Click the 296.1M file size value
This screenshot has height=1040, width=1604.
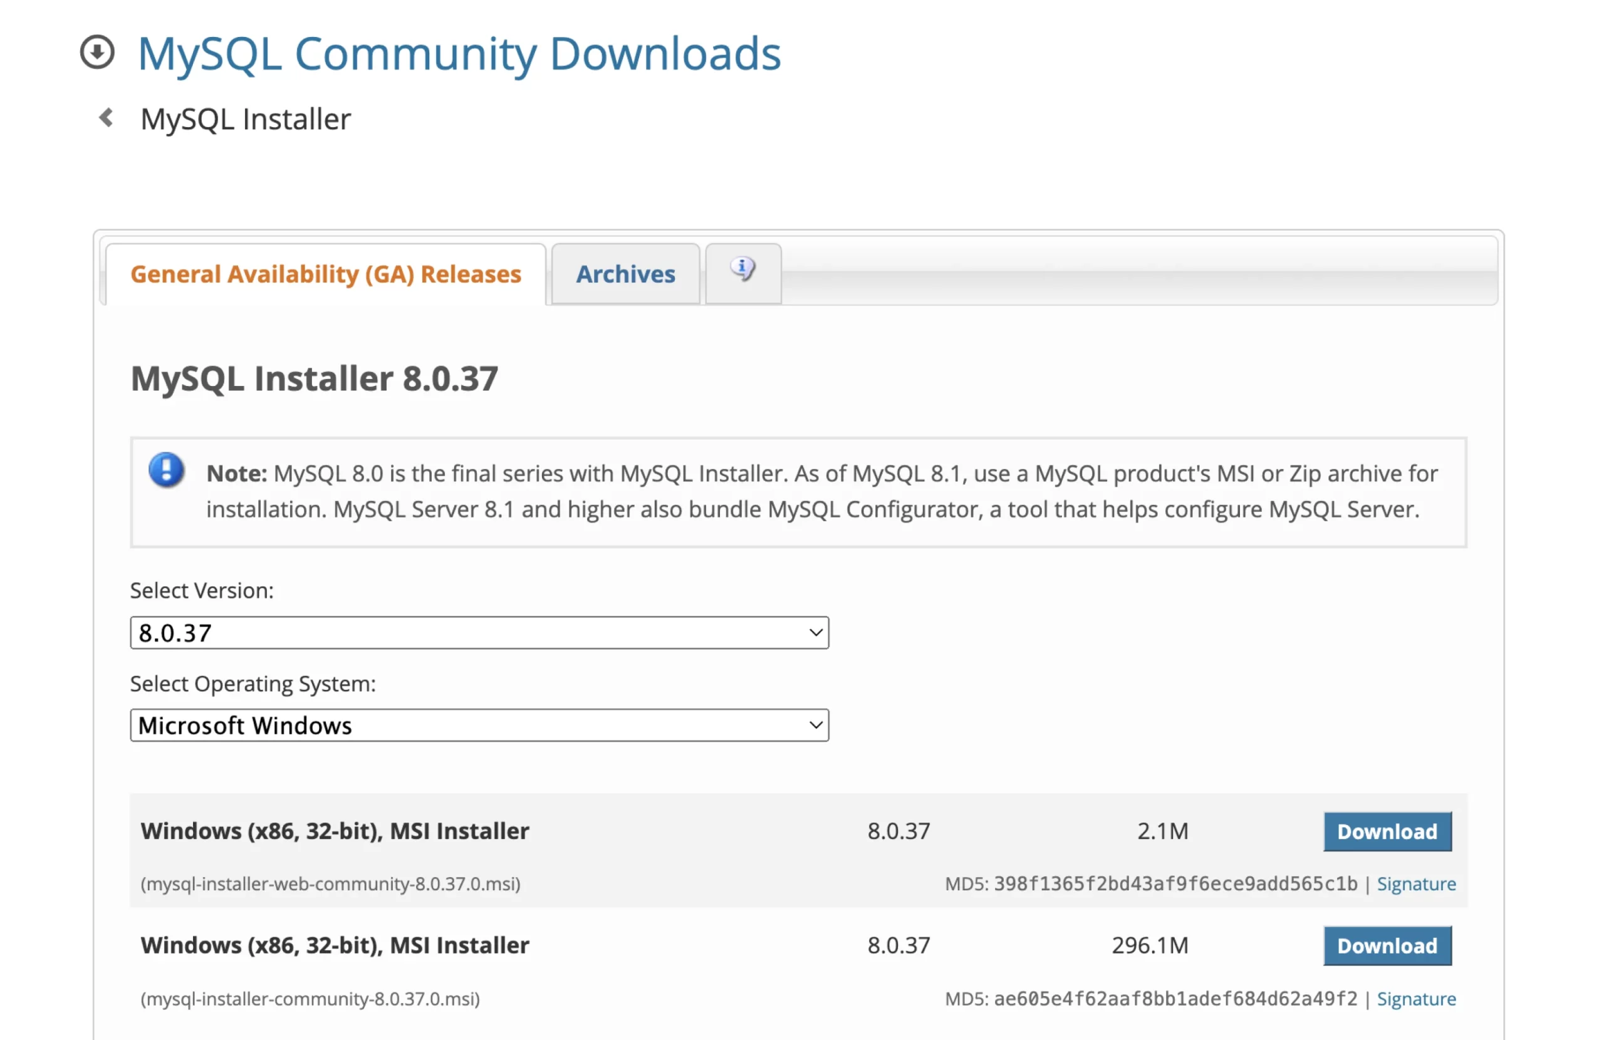pyautogui.click(x=1150, y=945)
